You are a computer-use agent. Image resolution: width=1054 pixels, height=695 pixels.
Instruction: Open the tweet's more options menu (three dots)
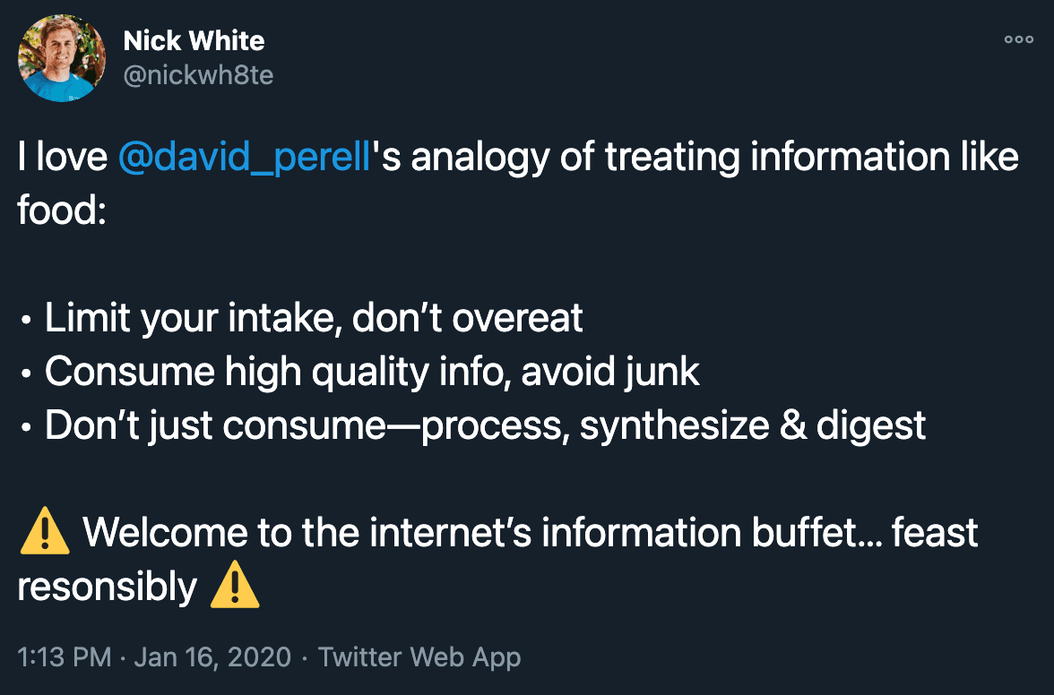(1018, 39)
